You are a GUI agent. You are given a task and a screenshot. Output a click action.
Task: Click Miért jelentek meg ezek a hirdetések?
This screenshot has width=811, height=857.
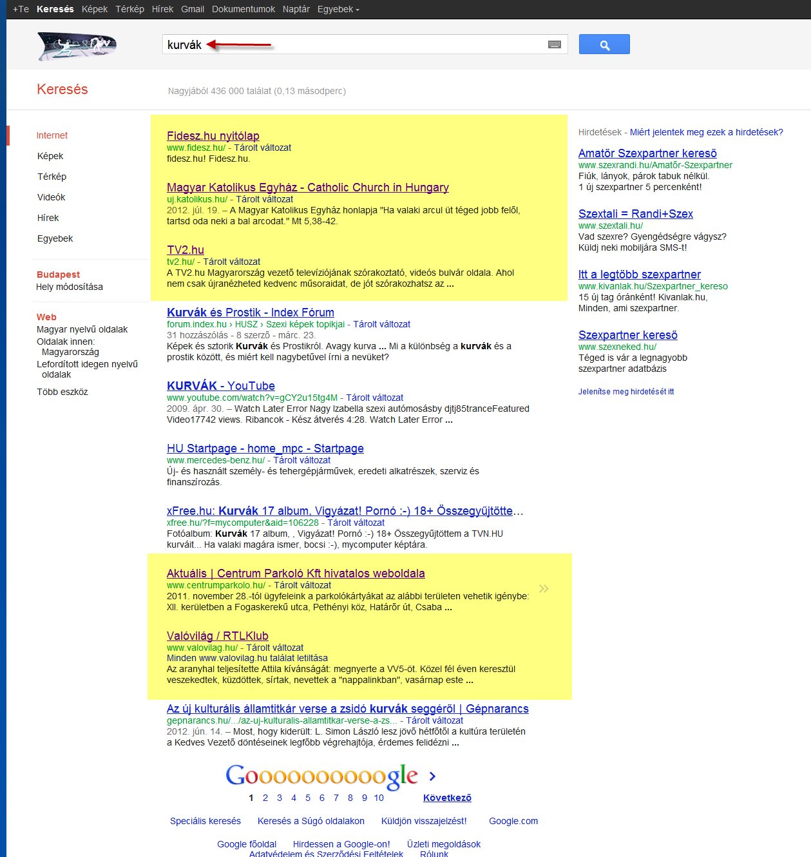coord(706,131)
